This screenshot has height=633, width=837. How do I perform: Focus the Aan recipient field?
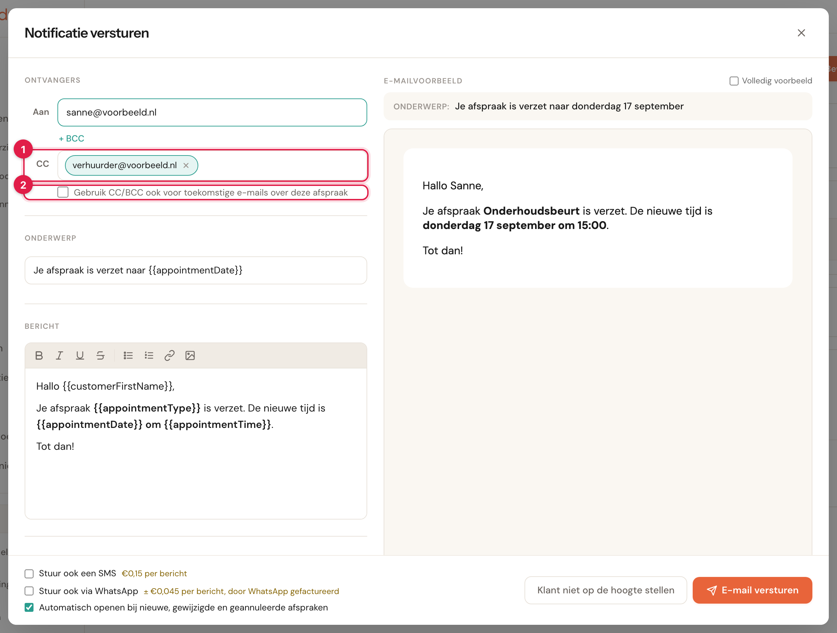pos(212,112)
